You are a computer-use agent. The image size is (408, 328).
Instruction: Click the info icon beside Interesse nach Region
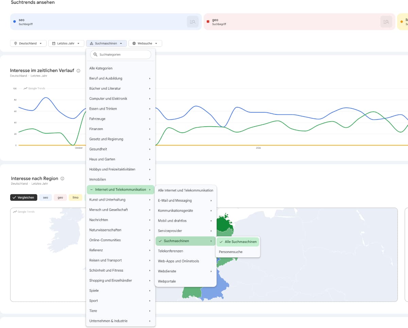62,179
